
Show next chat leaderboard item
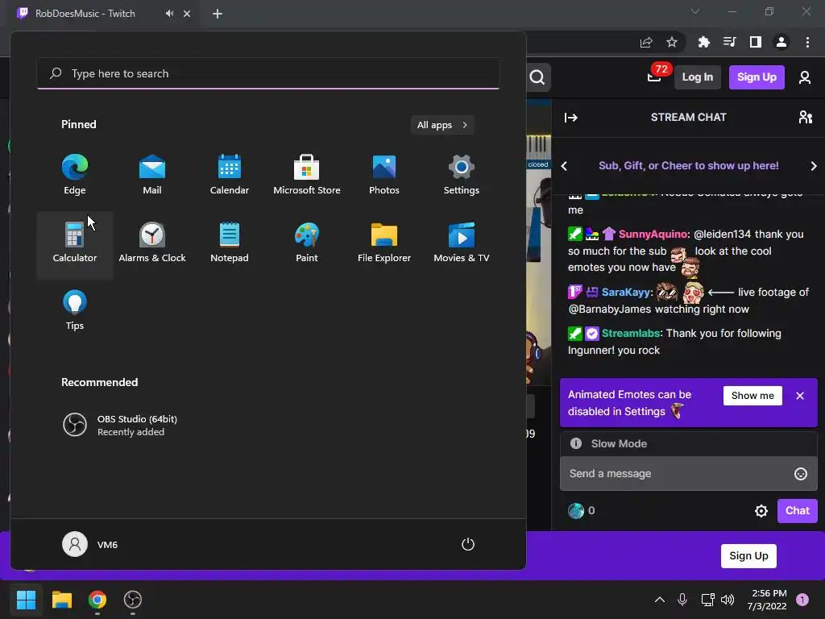tap(814, 166)
